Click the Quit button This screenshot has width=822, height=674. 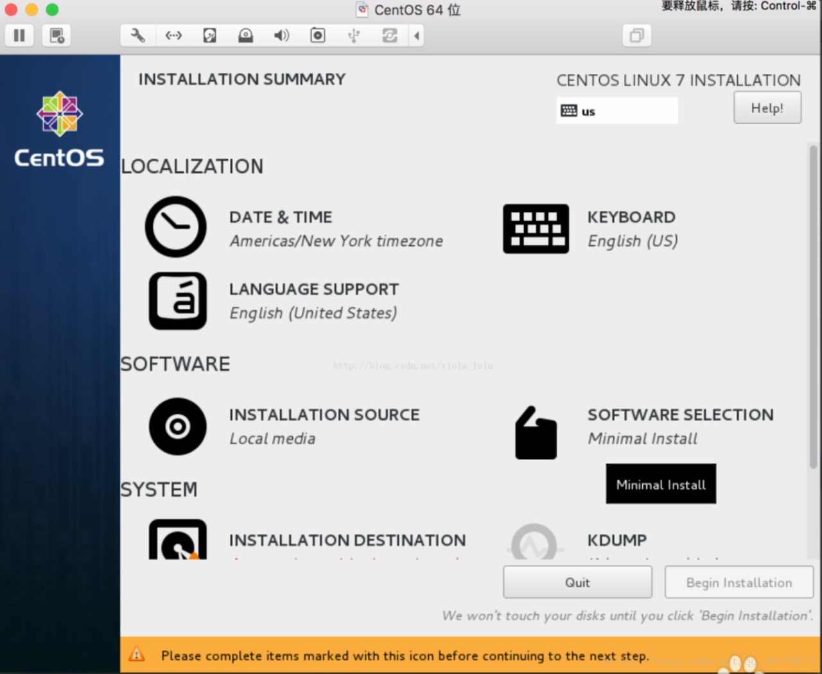pyautogui.click(x=577, y=582)
